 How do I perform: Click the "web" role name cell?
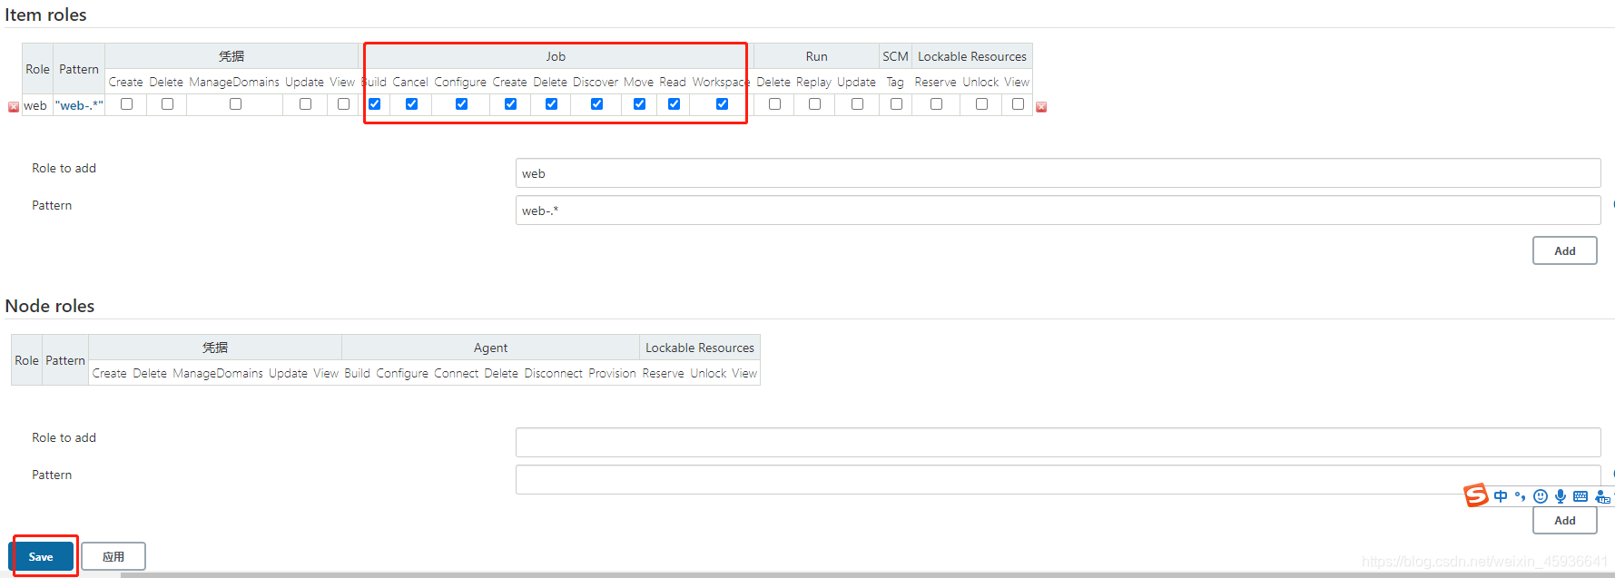pyautogui.click(x=35, y=105)
